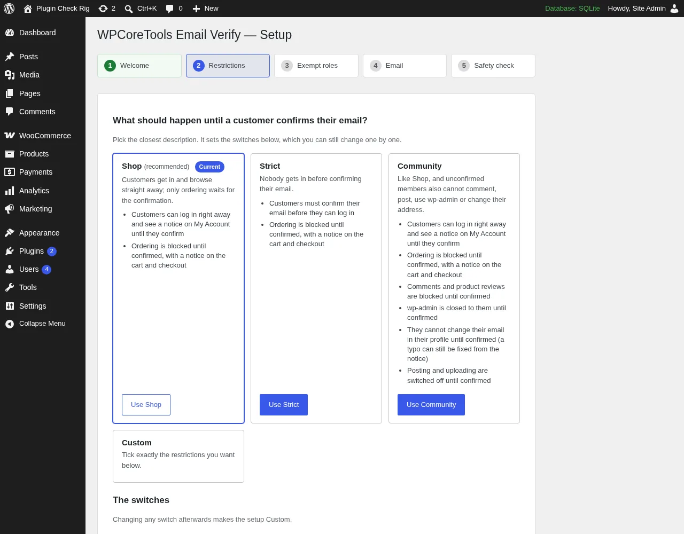Image resolution: width=684 pixels, height=534 pixels.
Task: Click the Current badge on the Shop card
Action: point(209,167)
